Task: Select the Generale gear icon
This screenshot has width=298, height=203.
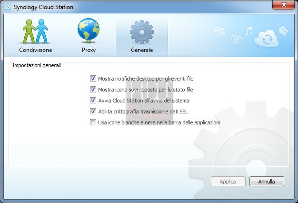Action: tap(142, 32)
